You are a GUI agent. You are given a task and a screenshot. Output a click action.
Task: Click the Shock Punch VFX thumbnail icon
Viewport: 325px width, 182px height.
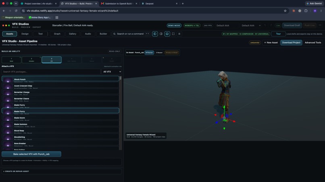tap(8, 80)
